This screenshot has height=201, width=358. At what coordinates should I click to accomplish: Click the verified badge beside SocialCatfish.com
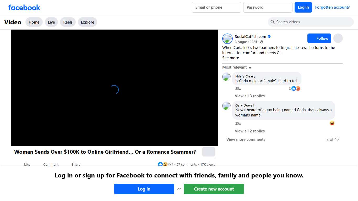pyautogui.click(x=269, y=37)
